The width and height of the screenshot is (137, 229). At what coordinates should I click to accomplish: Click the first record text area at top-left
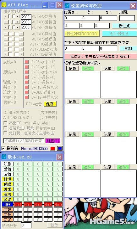(x=82, y=84)
